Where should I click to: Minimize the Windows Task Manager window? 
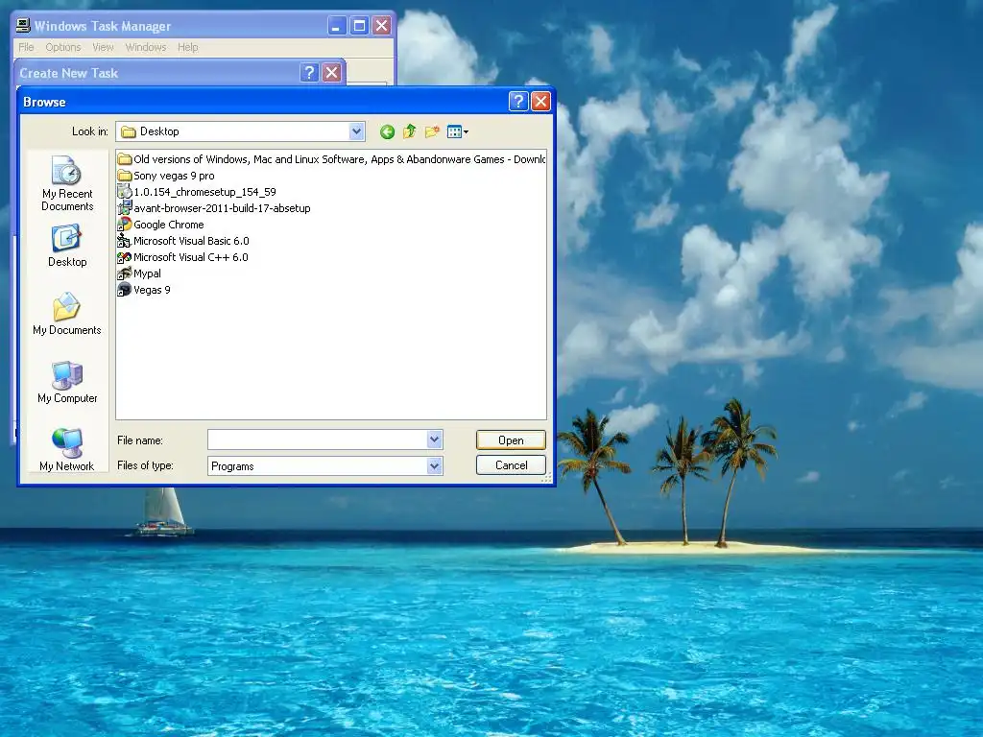pos(337,26)
